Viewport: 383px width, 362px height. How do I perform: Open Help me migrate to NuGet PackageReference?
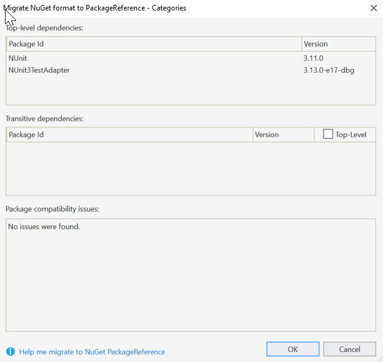(x=92, y=352)
